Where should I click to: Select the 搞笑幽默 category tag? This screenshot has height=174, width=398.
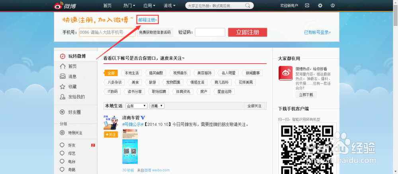click(156, 73)
